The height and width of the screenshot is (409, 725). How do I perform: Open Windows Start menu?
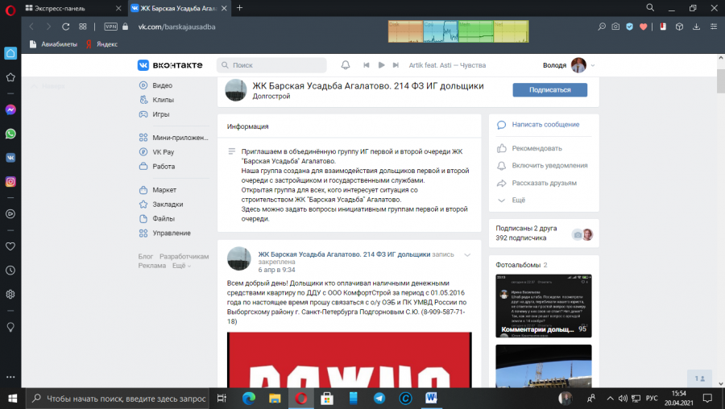[x=12, y=399]
